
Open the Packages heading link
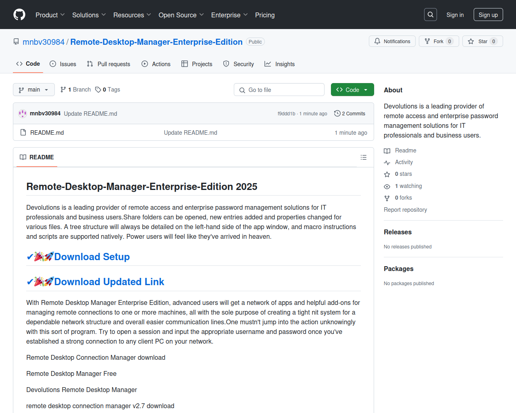click(x=399, y=269)
